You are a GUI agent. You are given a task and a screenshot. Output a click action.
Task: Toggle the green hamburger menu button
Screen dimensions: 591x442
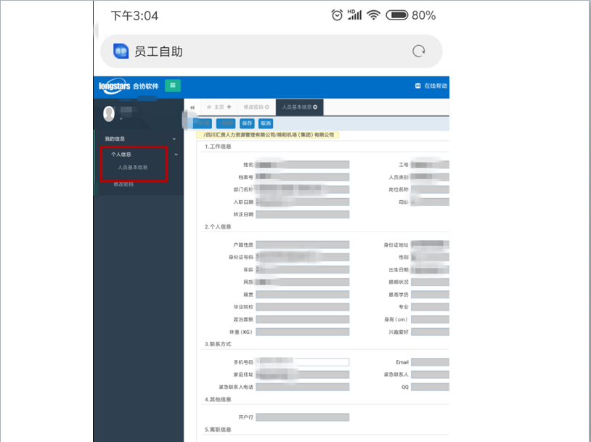[x=173, y=86]
